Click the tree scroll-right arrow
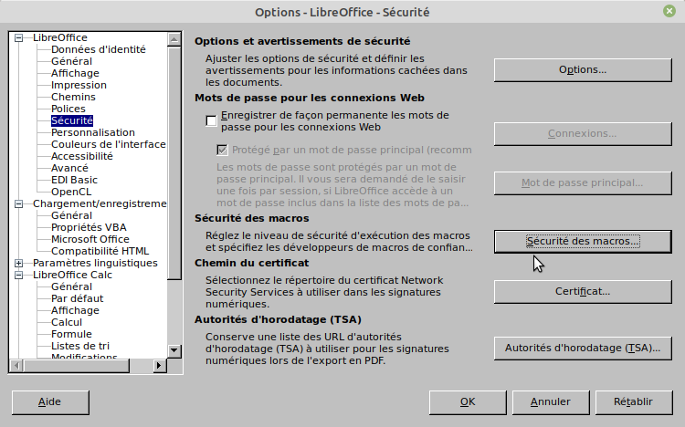Image resolution: width=685 pixels, height=427 pixels. click(159, 366)
